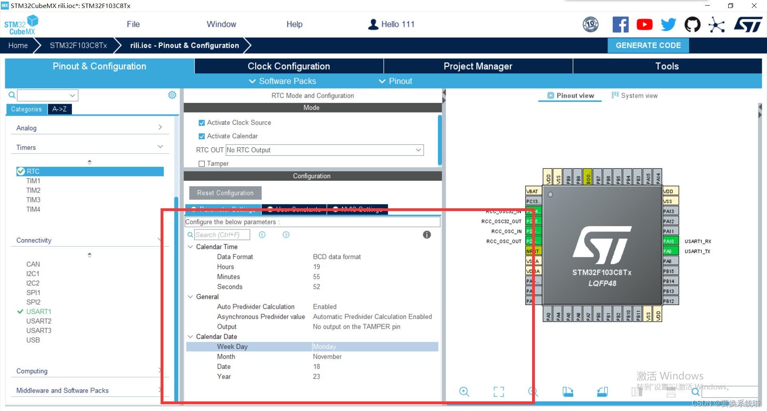This screenshot has height=411, width=767.
Task: Go to previous parameter search result
Action: coord(262,235)
